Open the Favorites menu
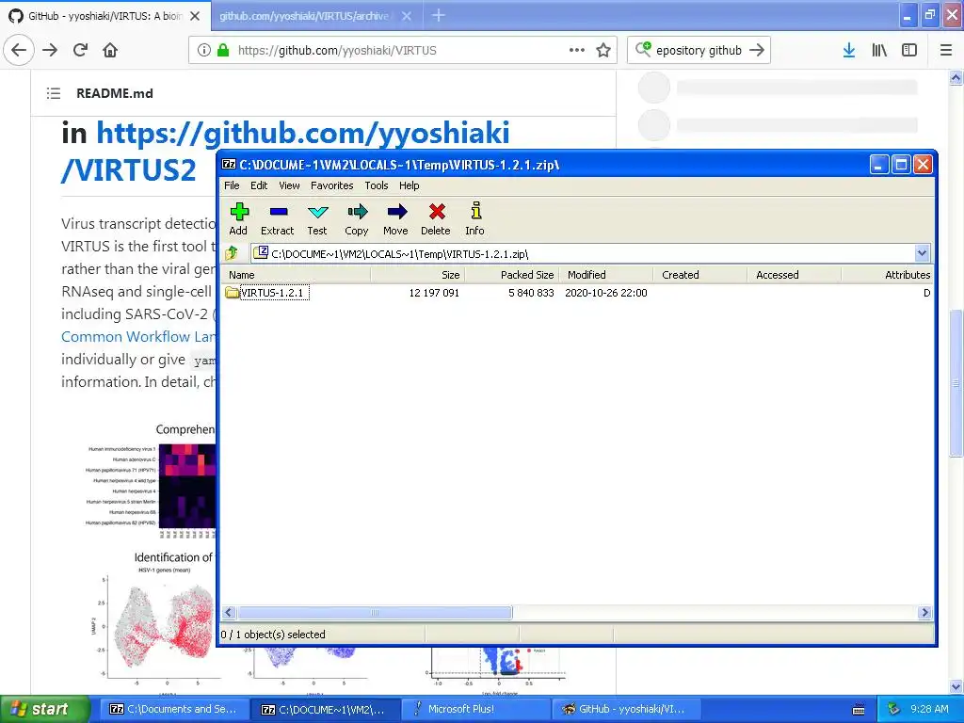 tap(332, 185)
